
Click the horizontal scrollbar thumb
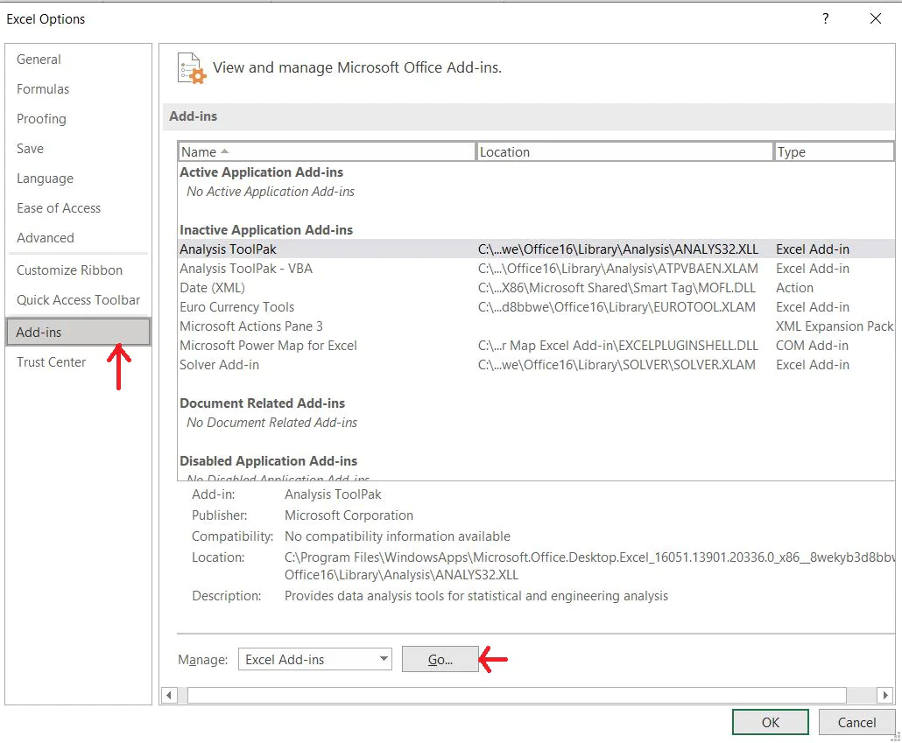click(517, 695)
